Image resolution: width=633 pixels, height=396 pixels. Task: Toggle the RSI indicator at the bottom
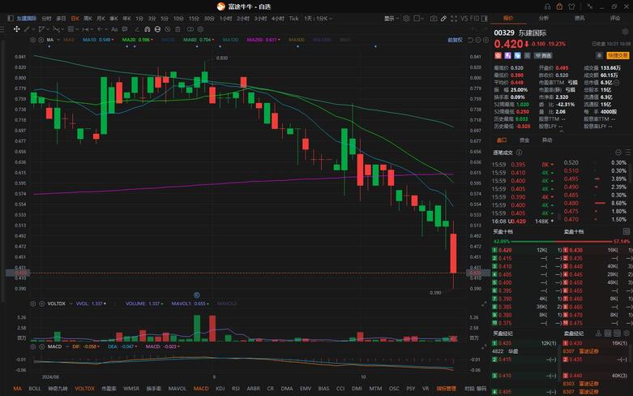236,389
